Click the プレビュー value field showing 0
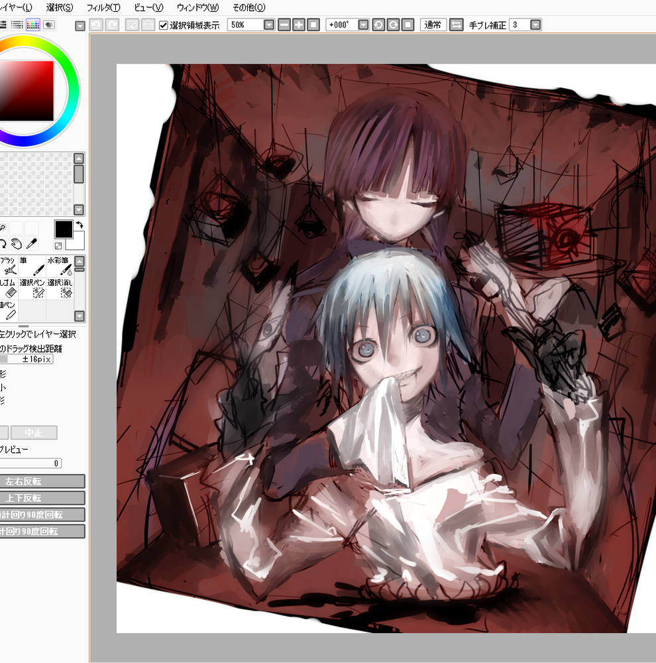Image resolution: width=656 pixels, height=663 pixels. pyautogui.click(x=30, y=463)
